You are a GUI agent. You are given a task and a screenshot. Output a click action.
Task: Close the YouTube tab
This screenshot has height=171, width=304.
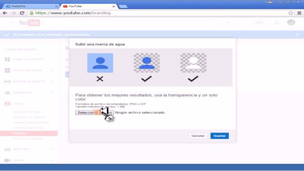114,6
